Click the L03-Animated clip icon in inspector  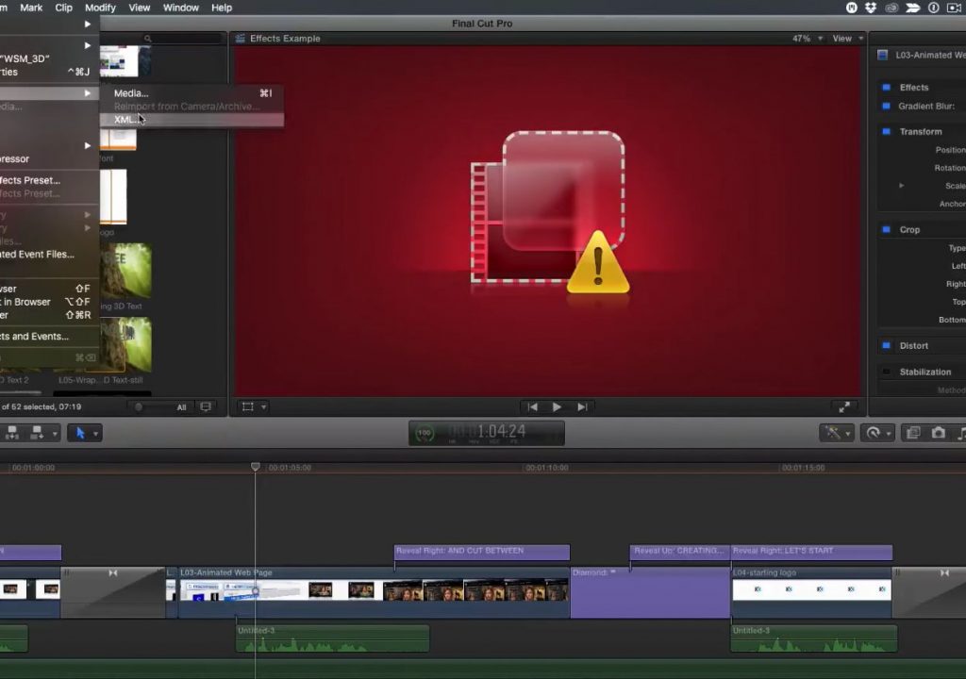(x=882, y=55)
